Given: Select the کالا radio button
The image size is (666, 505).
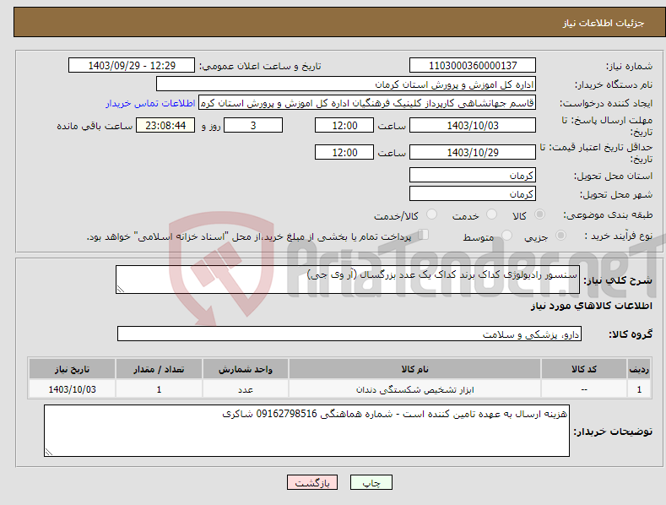Looking at the screenshot, I should (539, 214).
